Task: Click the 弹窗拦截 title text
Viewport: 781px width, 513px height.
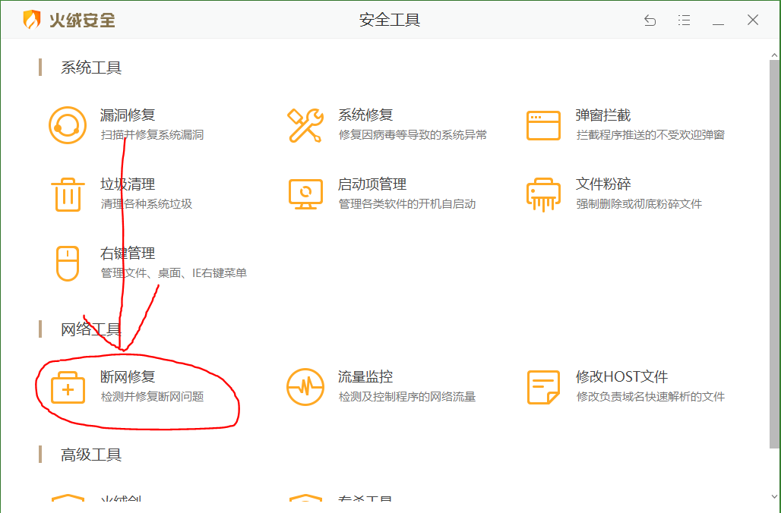Action: pos(603,115)
